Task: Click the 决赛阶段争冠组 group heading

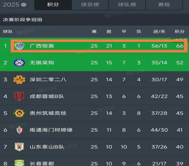Action: coord(23,20)
